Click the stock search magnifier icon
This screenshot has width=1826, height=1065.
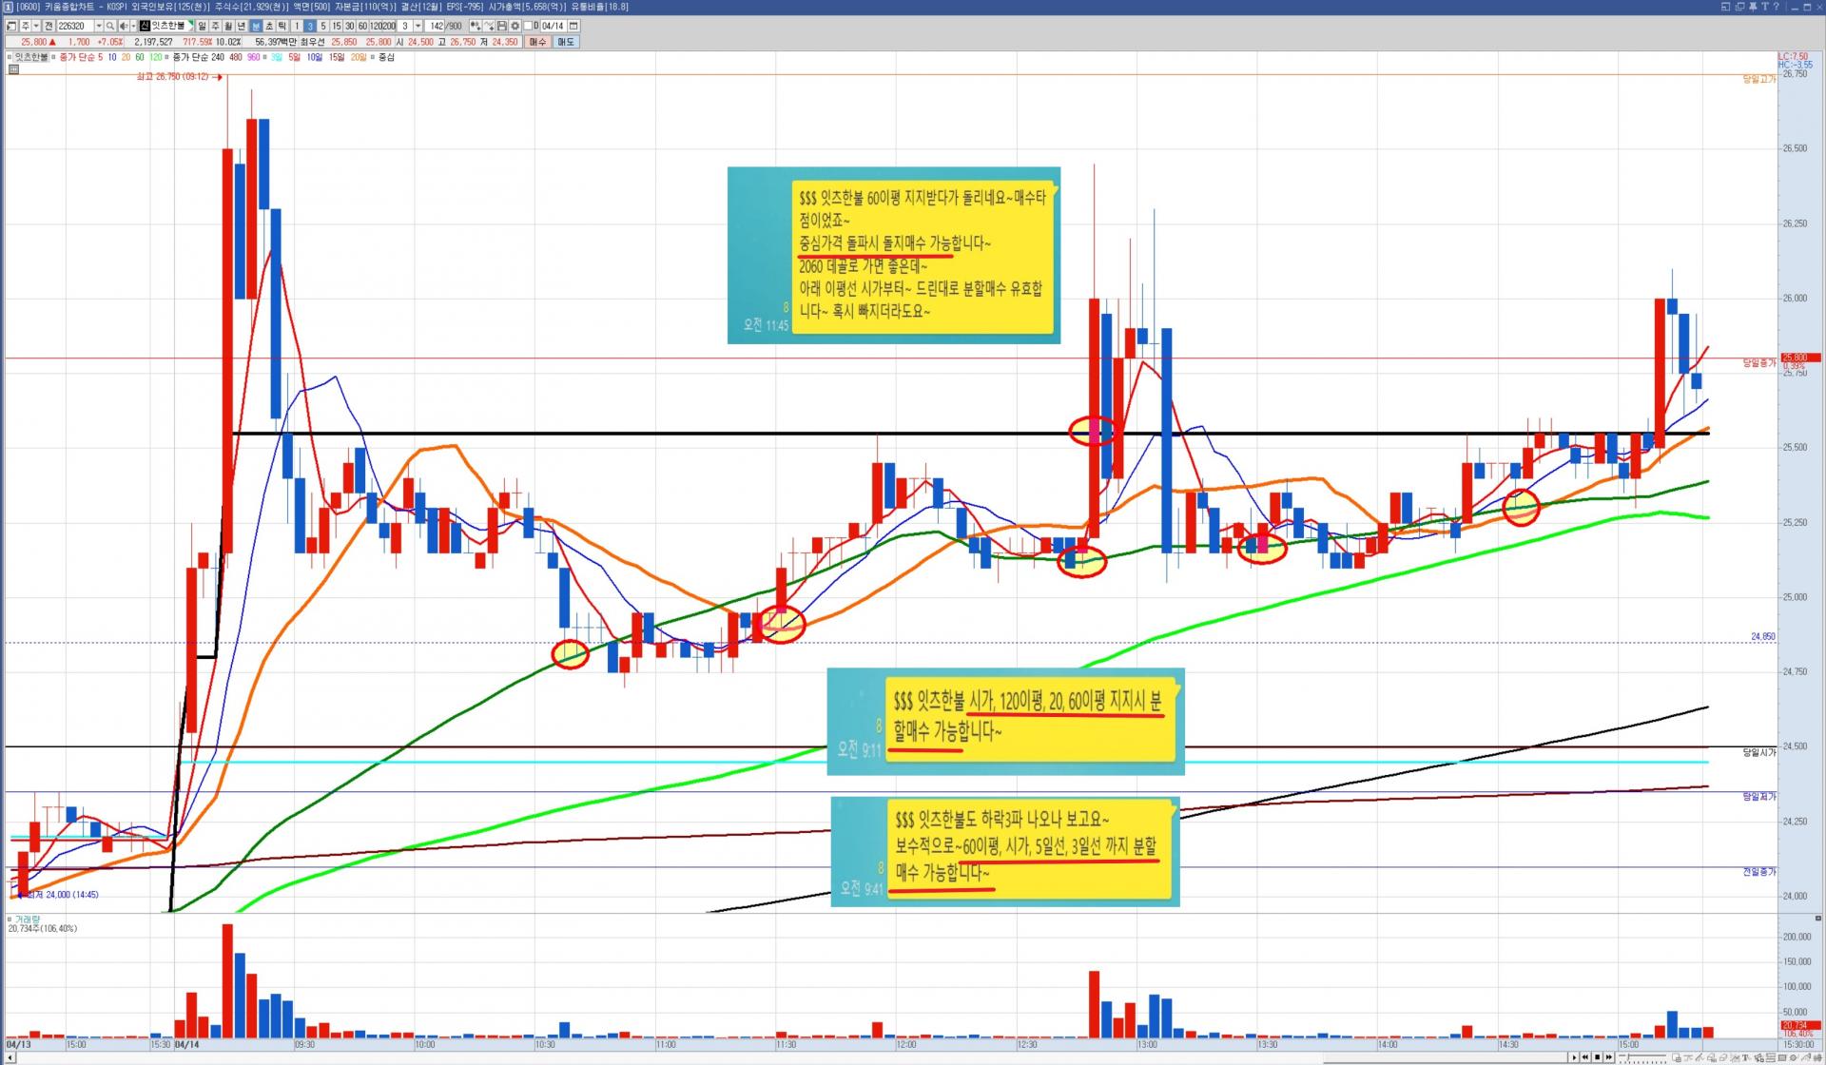110,26
